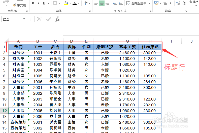Click insert function fx icon
The image size is (199, 133).
click(57, 19)
